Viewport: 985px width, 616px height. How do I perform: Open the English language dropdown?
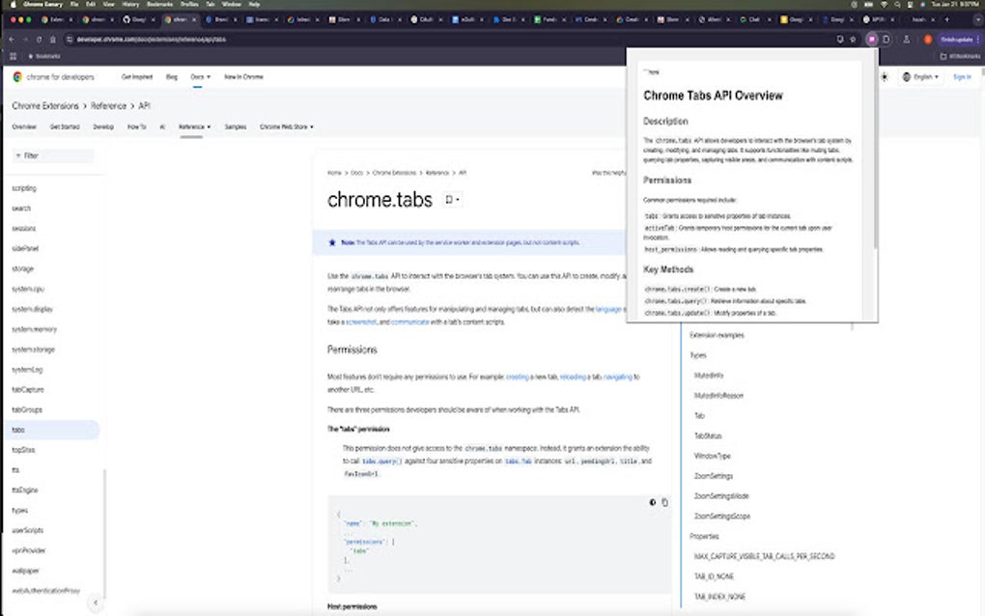921,76
